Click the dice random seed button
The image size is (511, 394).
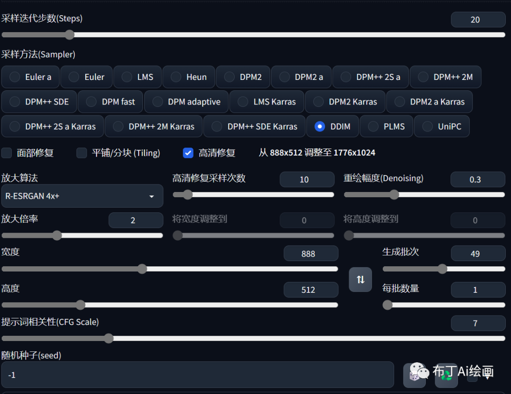pos(414,375)
